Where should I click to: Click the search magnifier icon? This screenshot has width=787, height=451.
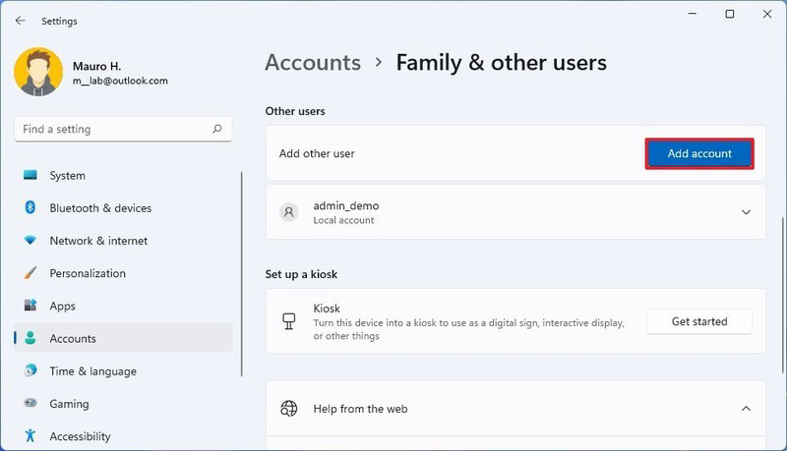point(216,130)
